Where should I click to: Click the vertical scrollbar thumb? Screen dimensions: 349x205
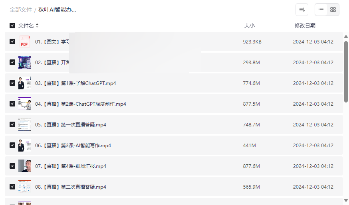point(346,72)
